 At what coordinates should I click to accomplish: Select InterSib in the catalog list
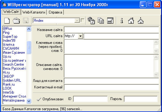(8, 92)
